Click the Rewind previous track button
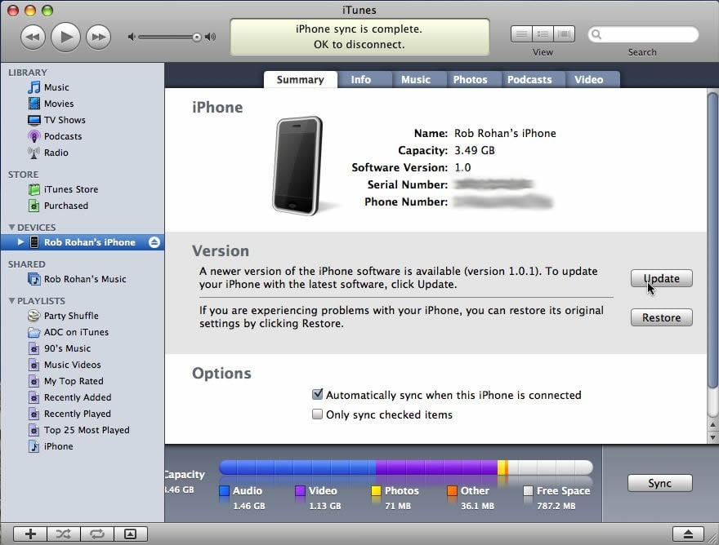 33,37
